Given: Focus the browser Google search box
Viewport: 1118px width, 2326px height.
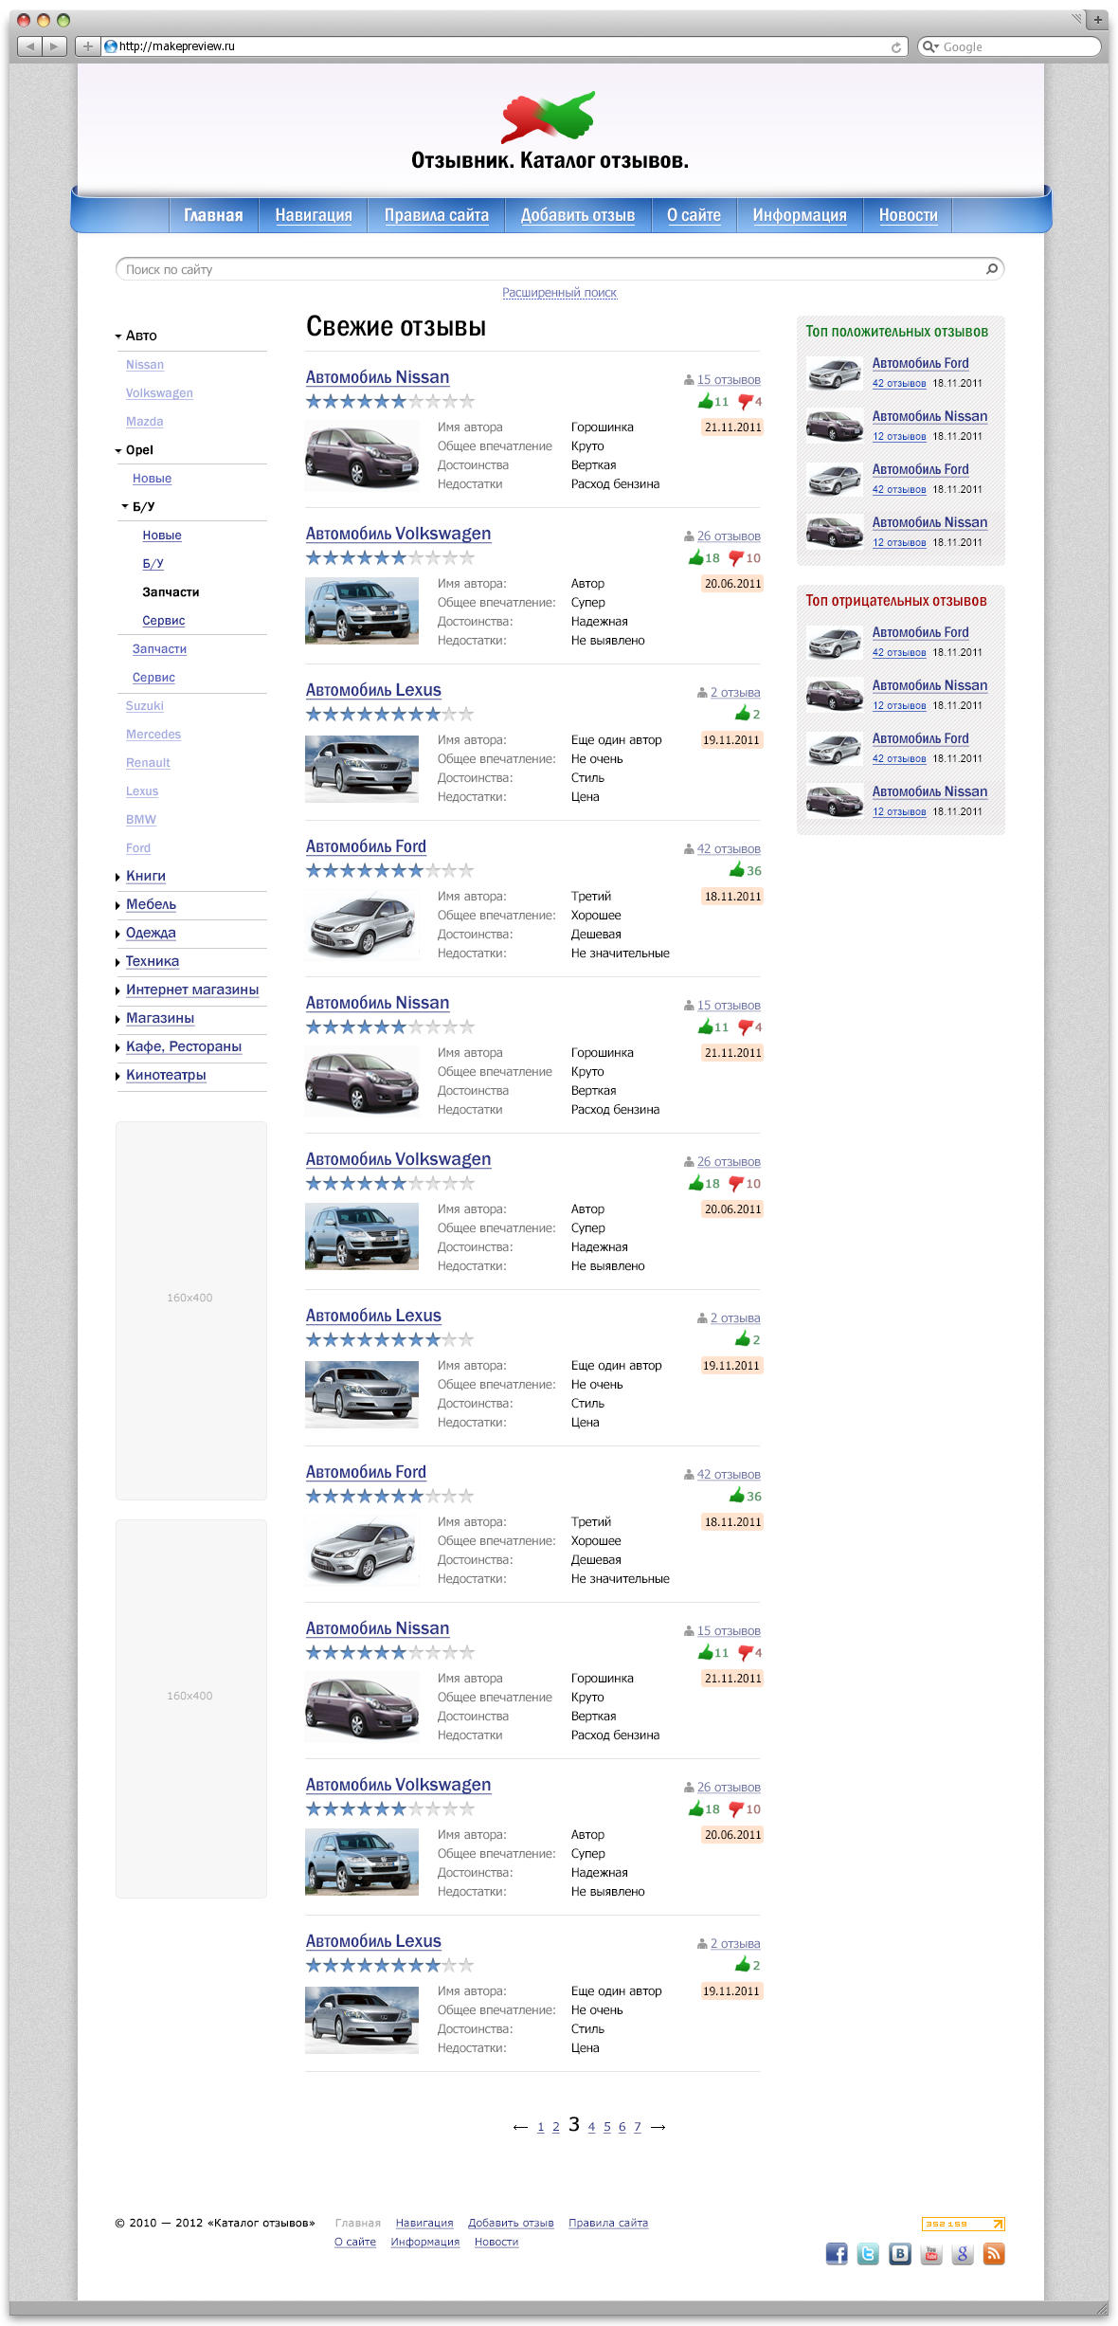Looking at the screenshot, I should (x=1009, y=46).
